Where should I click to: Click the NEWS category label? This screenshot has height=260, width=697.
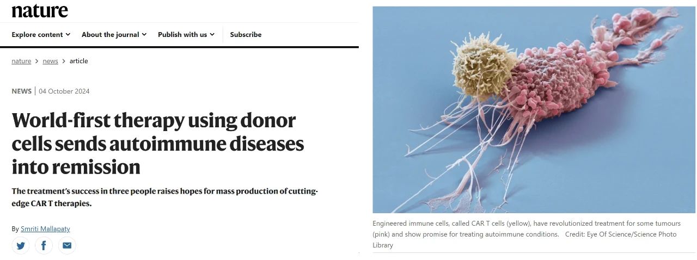point(21,91)
